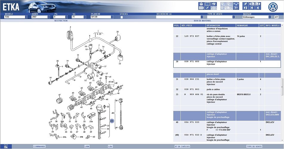Click the LRM button

(87, 146)
